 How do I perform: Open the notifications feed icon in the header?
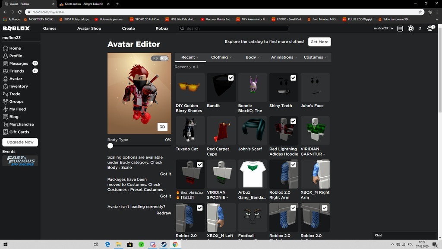[400, 29]
